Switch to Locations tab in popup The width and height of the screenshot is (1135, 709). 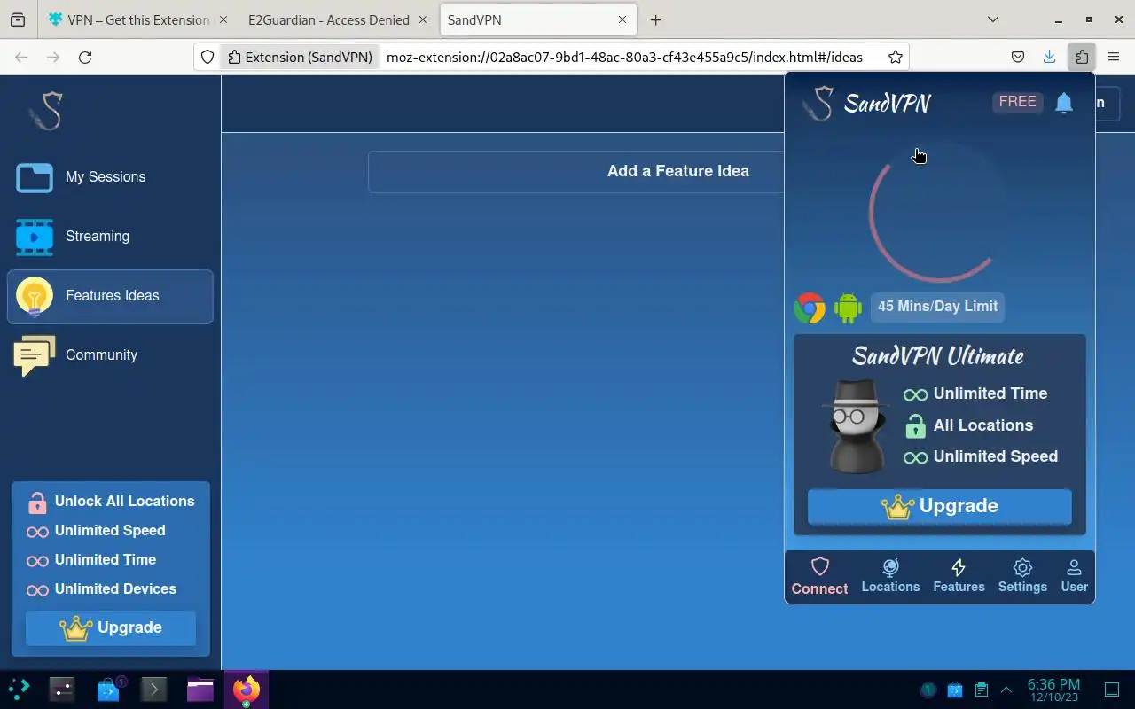point(890,576)
